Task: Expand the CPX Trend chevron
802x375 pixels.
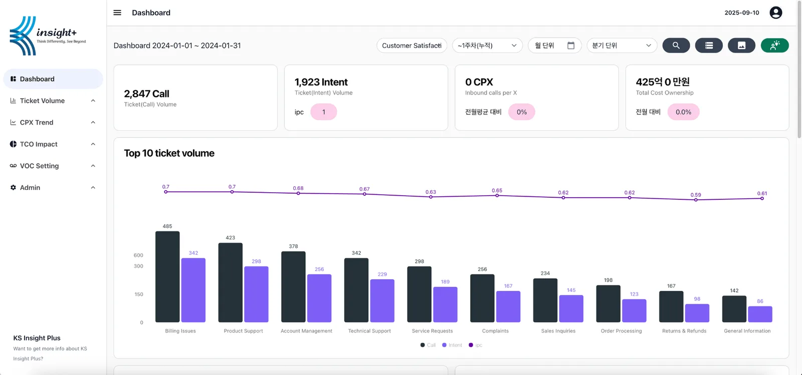Action: coord(93,122)
